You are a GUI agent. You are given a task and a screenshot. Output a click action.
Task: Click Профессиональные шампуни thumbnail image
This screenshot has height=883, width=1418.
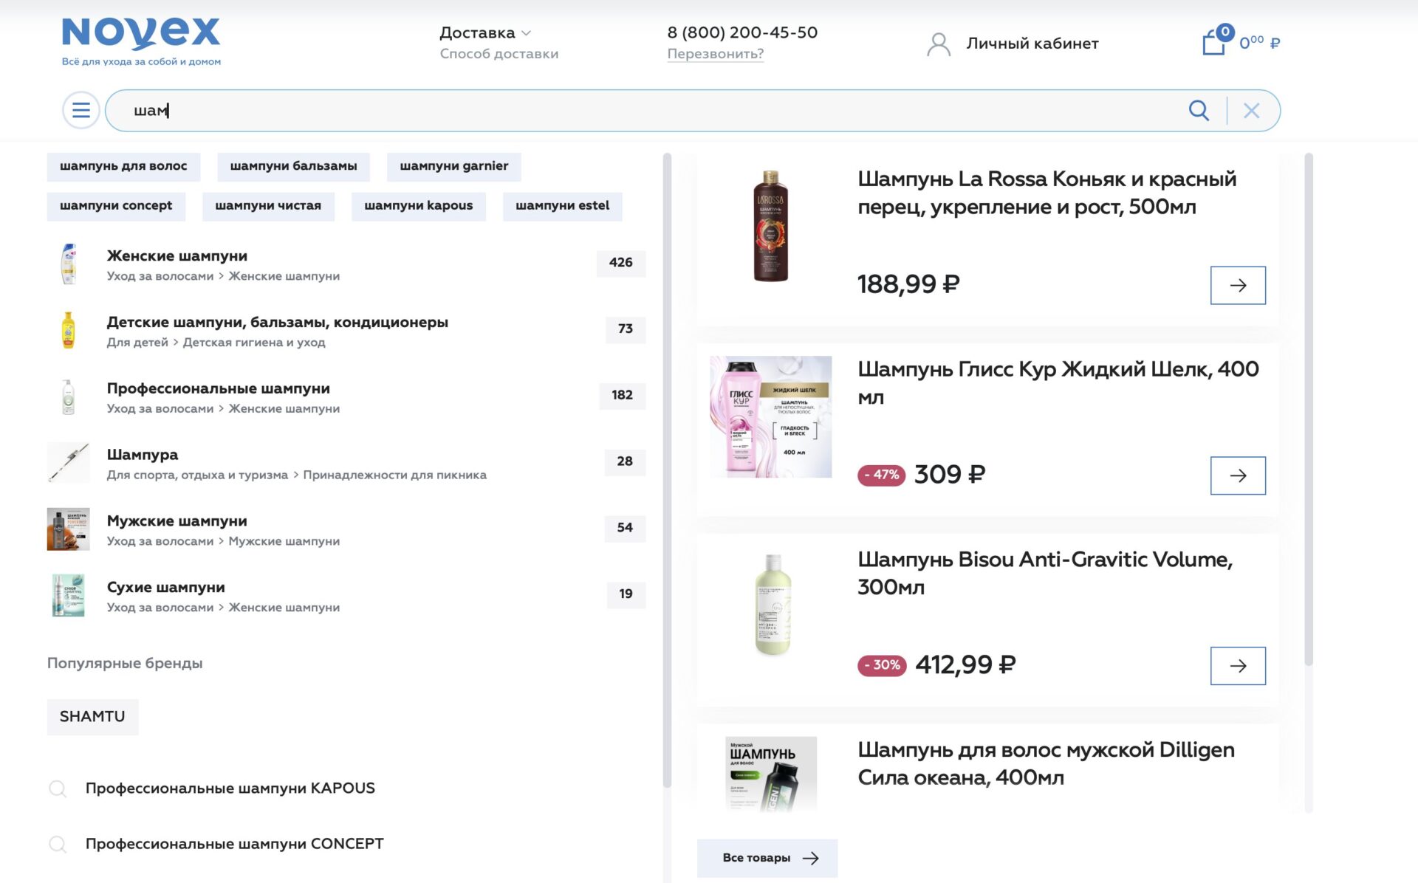click(69, 396)
